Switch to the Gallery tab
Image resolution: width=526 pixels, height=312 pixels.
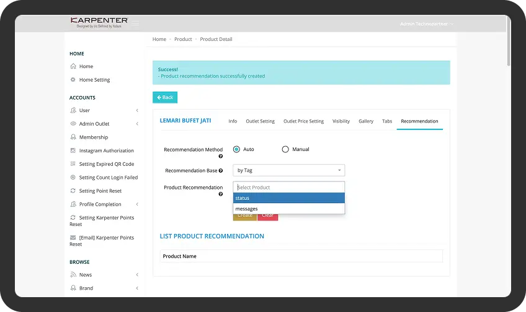tap(366, 121)
